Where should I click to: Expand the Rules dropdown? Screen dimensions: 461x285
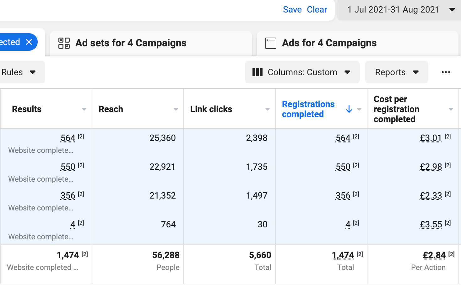19,72
